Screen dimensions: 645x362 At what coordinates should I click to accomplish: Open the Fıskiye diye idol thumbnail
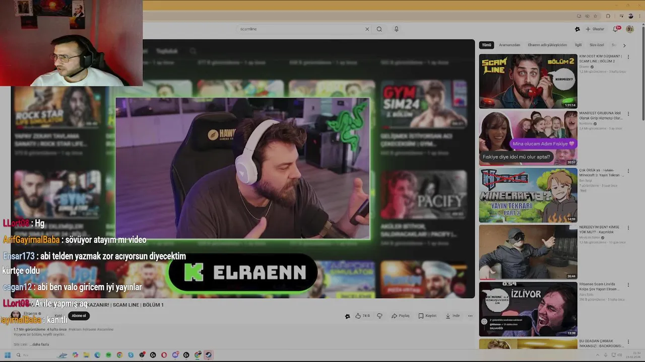click(x=528, y=138)
